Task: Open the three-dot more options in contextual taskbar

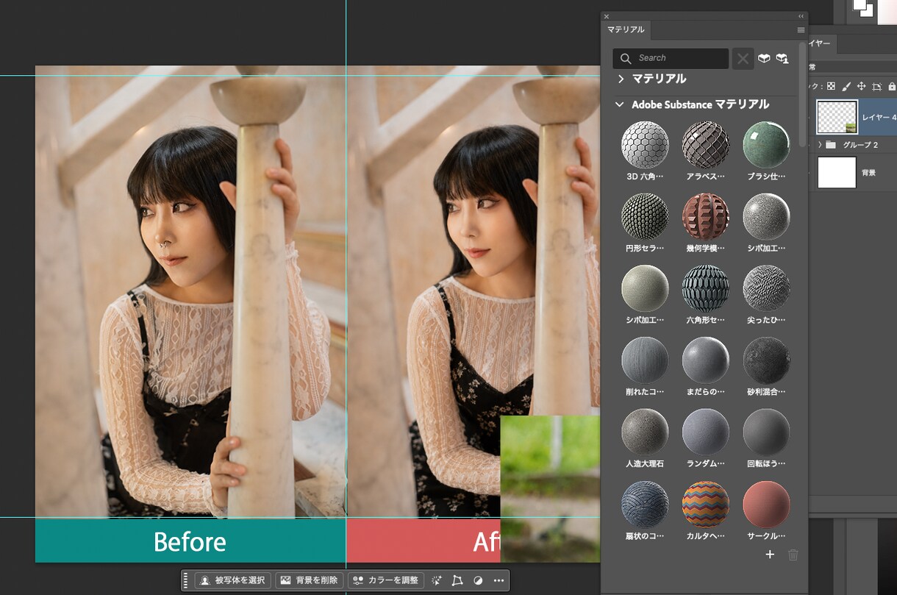Action: point(498,580)
